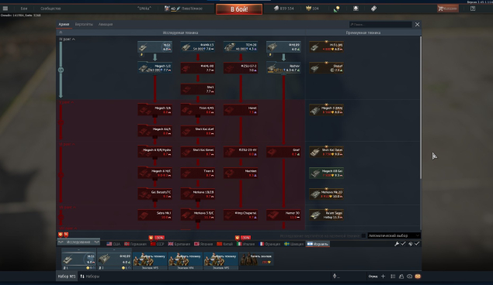The height and width of the screenshot is (285, 493).
Task: Open the Магазин shop button
Action: pos(447,9)
